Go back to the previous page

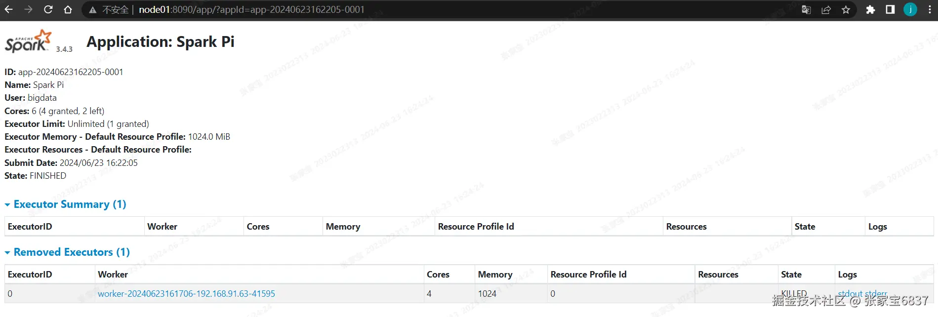(9, 9)
